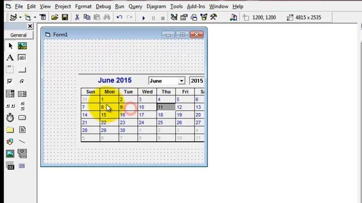Click the Open Project folder icon

55,17
